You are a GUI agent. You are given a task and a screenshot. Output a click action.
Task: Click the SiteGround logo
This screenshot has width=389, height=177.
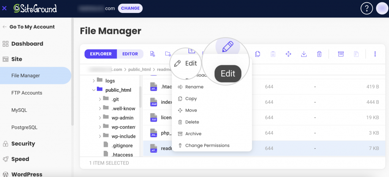(x=35, y=8)
